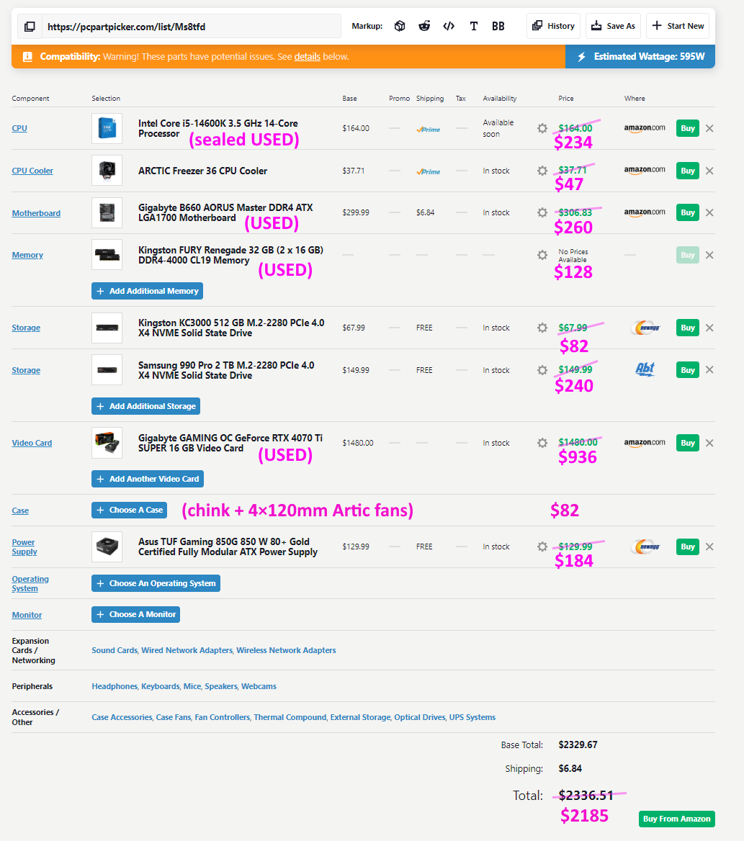This screenshot has width=744, height=841.
Task: Open gear settings for Intel Core i5-14600K
Action: [x=542, y=128]
